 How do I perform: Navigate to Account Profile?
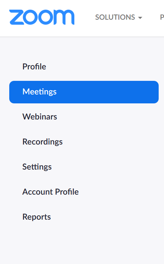pos(51,192)
